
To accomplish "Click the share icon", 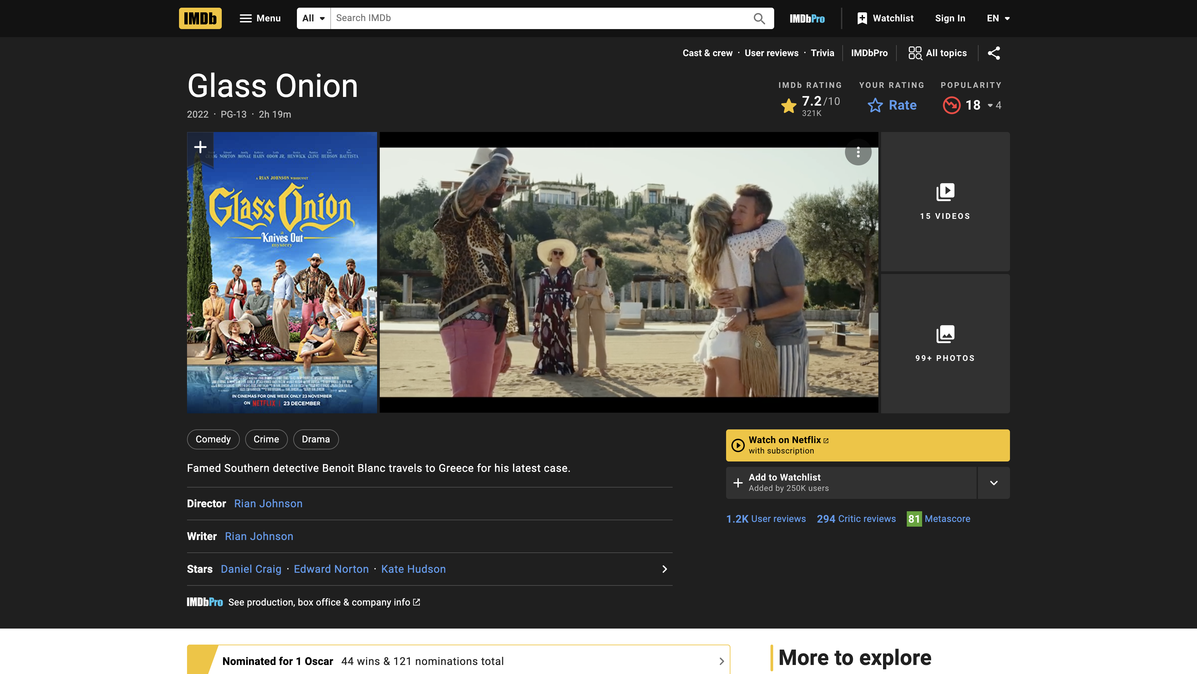I will (994, 53).
